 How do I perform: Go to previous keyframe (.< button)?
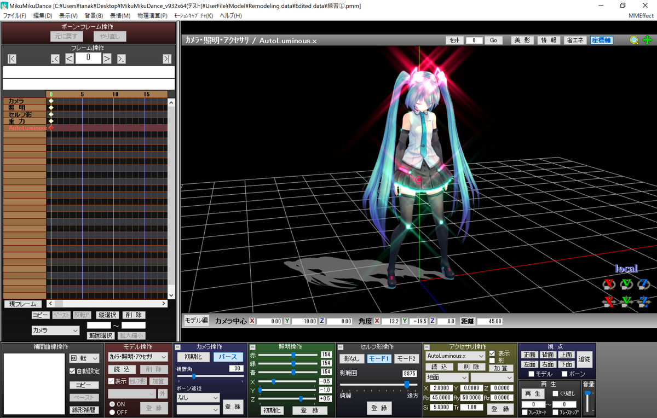(55, 59)
